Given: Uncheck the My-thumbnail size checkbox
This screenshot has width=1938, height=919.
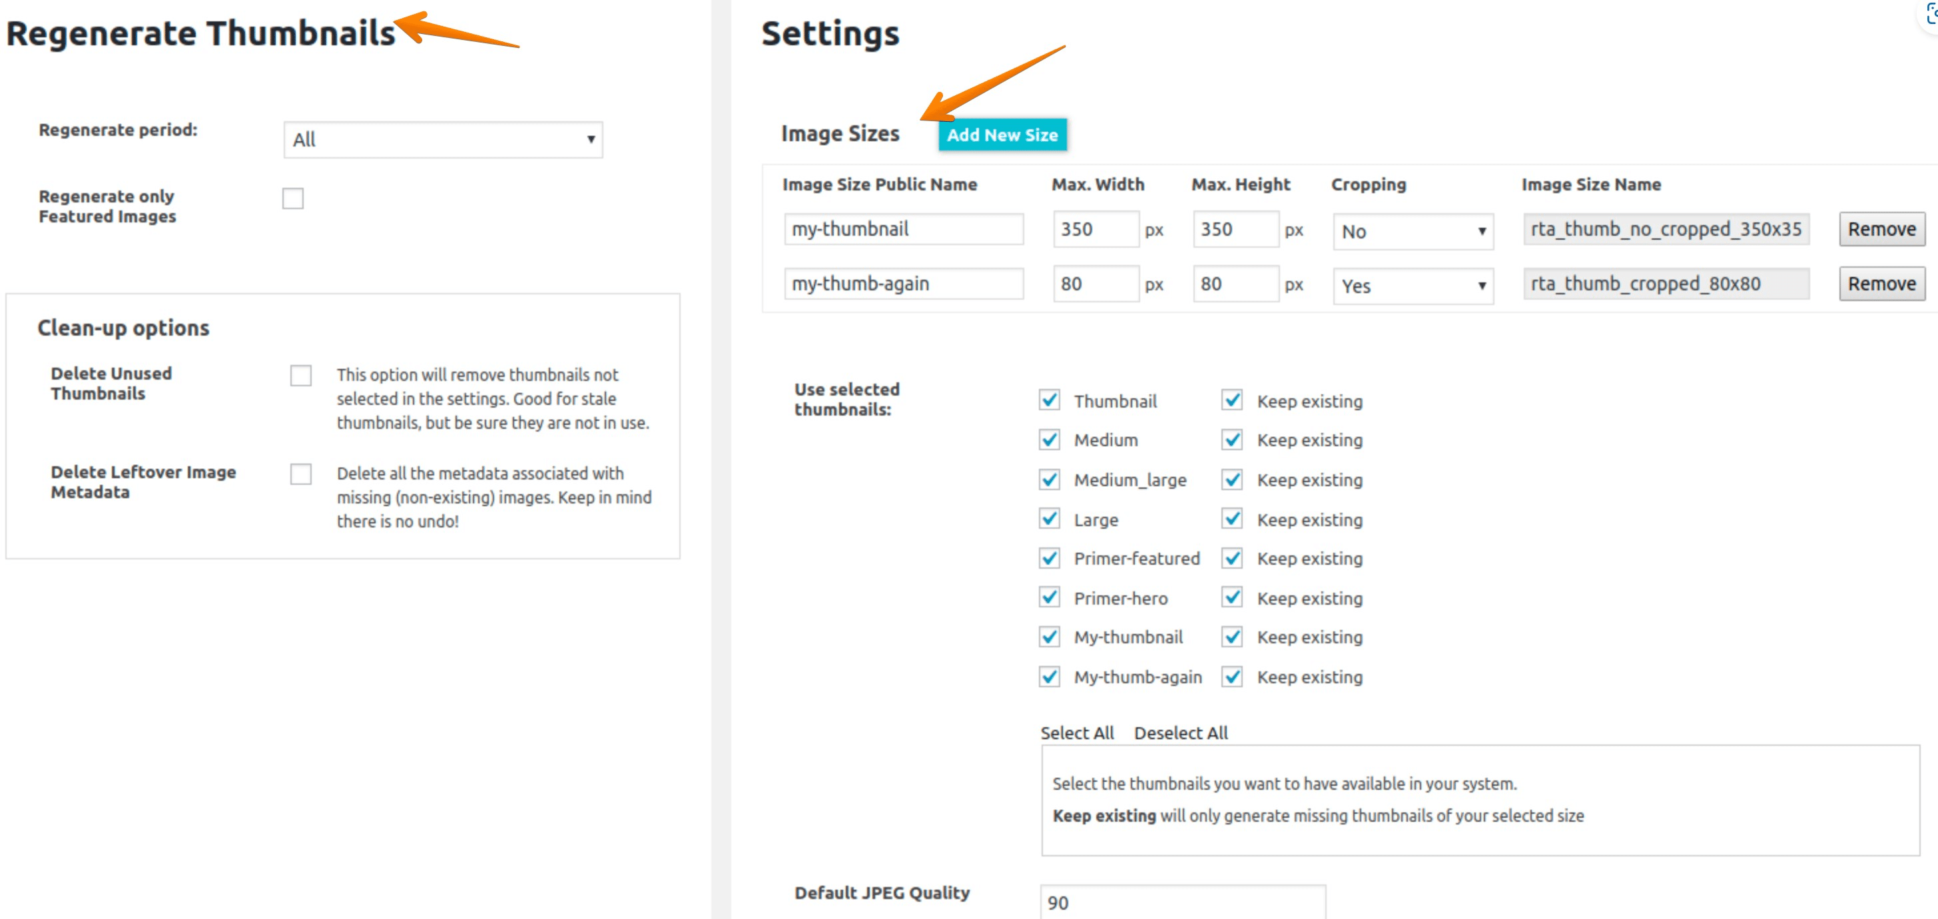Looking at the screenshot, I should point(1050,637).
